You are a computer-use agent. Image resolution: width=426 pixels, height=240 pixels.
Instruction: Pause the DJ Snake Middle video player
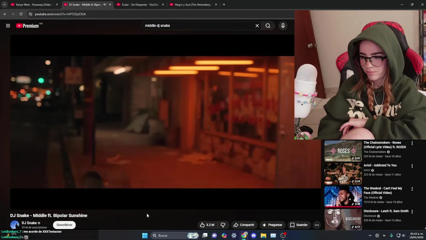165,122
